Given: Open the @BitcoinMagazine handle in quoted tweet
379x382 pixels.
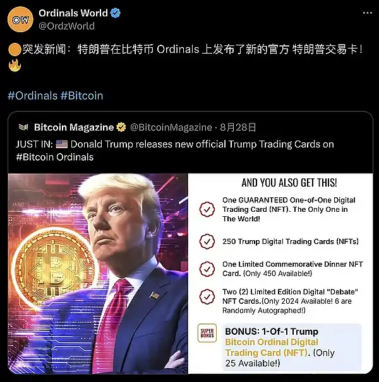Looking at the screenshot, I should pos(171,127).
